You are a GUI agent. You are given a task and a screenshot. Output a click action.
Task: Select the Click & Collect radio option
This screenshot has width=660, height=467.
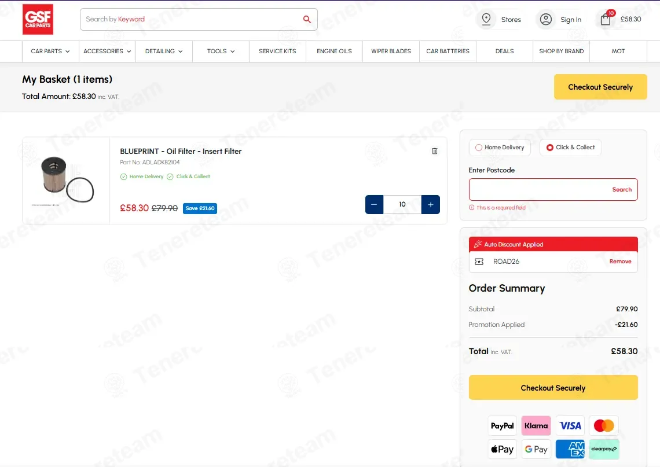pos(550,148)
